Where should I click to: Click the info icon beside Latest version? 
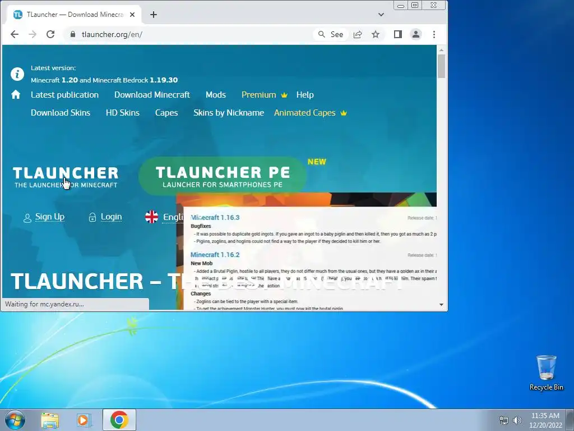tap(17, 74)
